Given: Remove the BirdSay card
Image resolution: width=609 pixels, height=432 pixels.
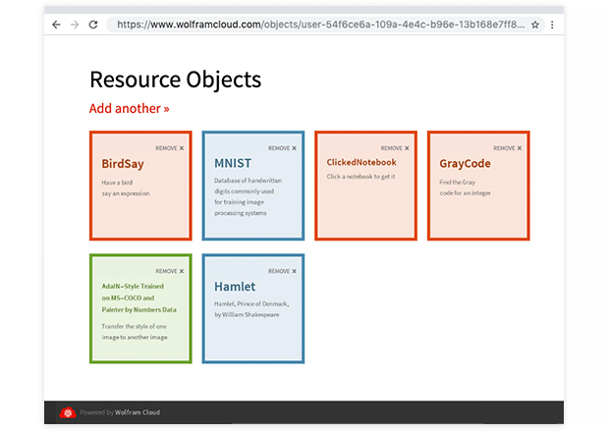Looking at the screenshot, I should pyautogui.click(x=170, y=148).
